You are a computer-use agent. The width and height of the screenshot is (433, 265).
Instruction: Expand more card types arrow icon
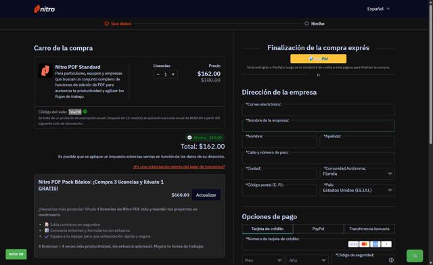[386, 244]
